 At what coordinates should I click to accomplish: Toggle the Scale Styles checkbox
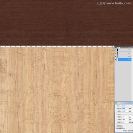click(116, 125)
